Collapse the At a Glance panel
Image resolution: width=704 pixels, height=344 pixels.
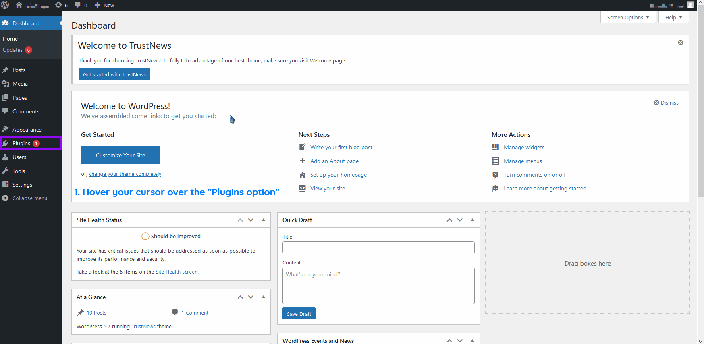264,297
